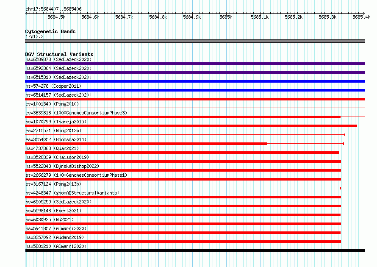Click the red bar for nsv5522848
377x267 pixels.
(183, 170)
